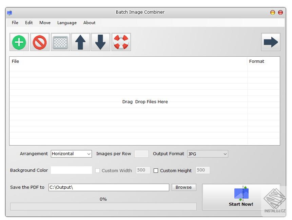The width and height of the screenshot is (292, 220).
Task: Click the right arrow icon on the toolbar
Action: (271, 42)
